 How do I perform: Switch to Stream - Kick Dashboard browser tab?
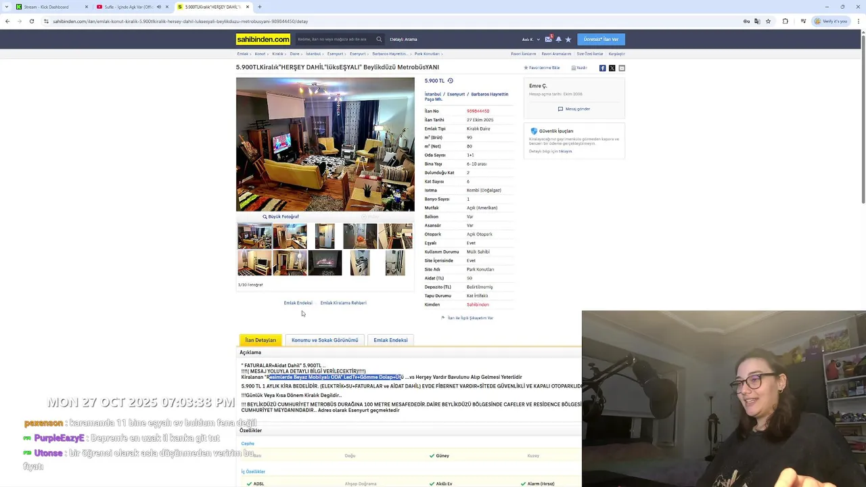[x=51, y=7]
